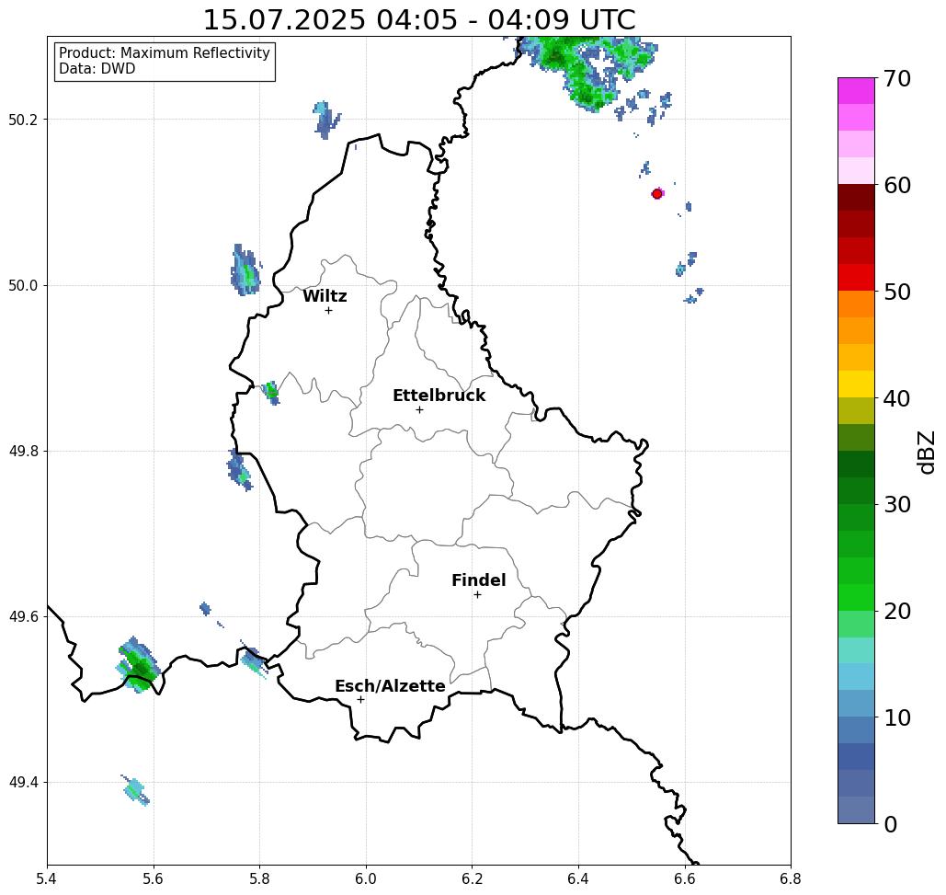The image size is (946, 895).
Task: Click the colorbar label '50'
Action: 897,293
